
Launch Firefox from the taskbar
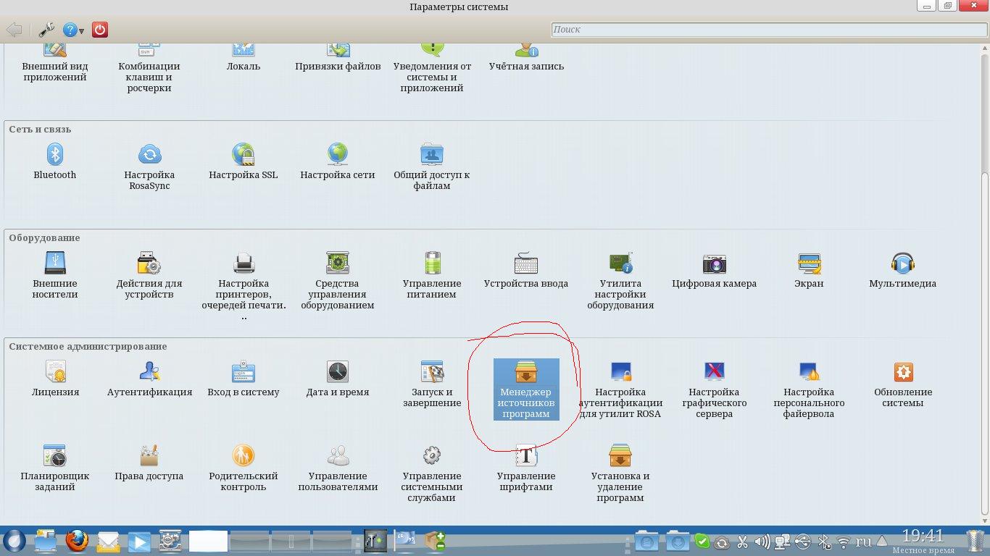coord(76,541)
